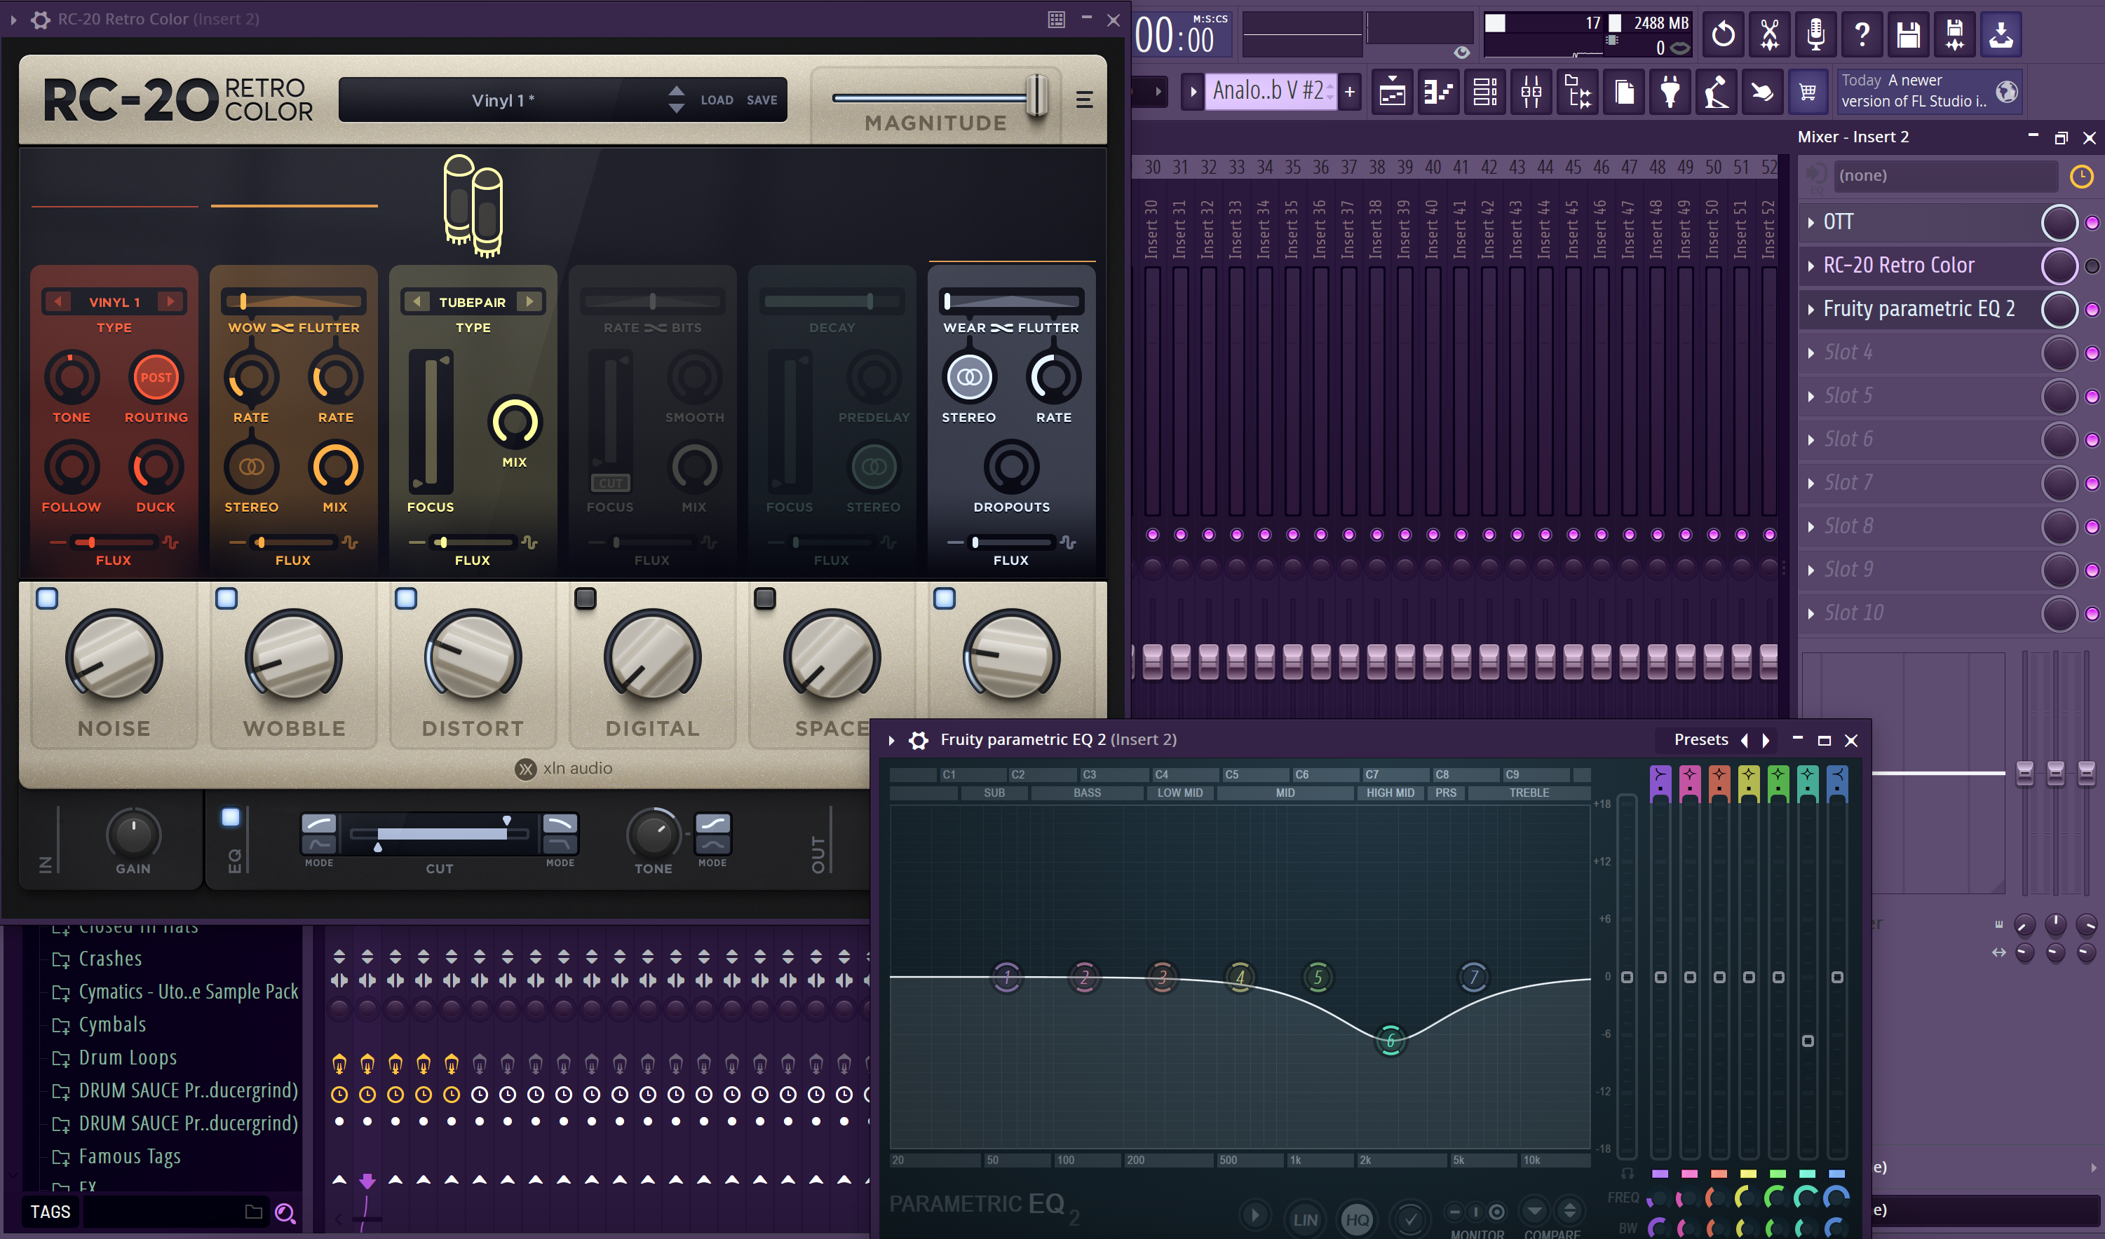Click the Distort Focus vertical slider
Image resolution: width=2105 pixels, height=1239 pixels.
click(x=431, y=422)
